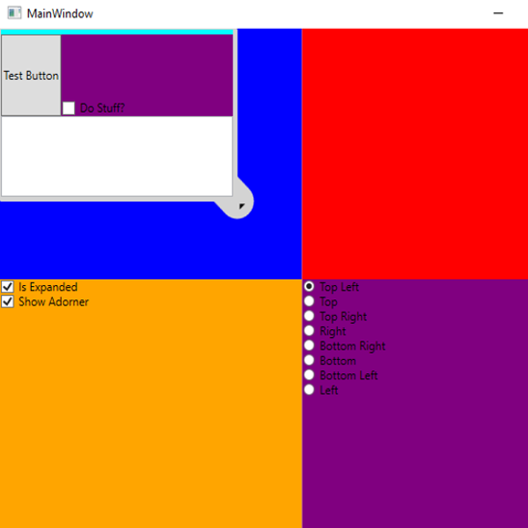
Task: Turn off the Show Adorner checkbox
Action: (8, 302)
